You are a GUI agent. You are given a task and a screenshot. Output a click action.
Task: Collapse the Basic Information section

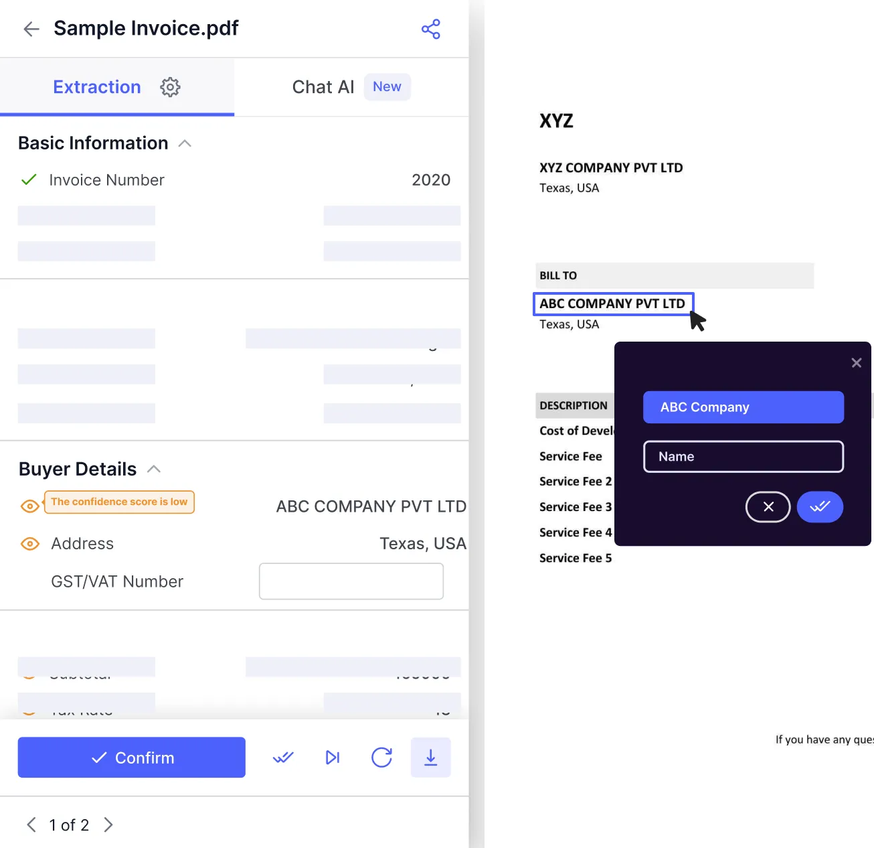coord(185,143)
